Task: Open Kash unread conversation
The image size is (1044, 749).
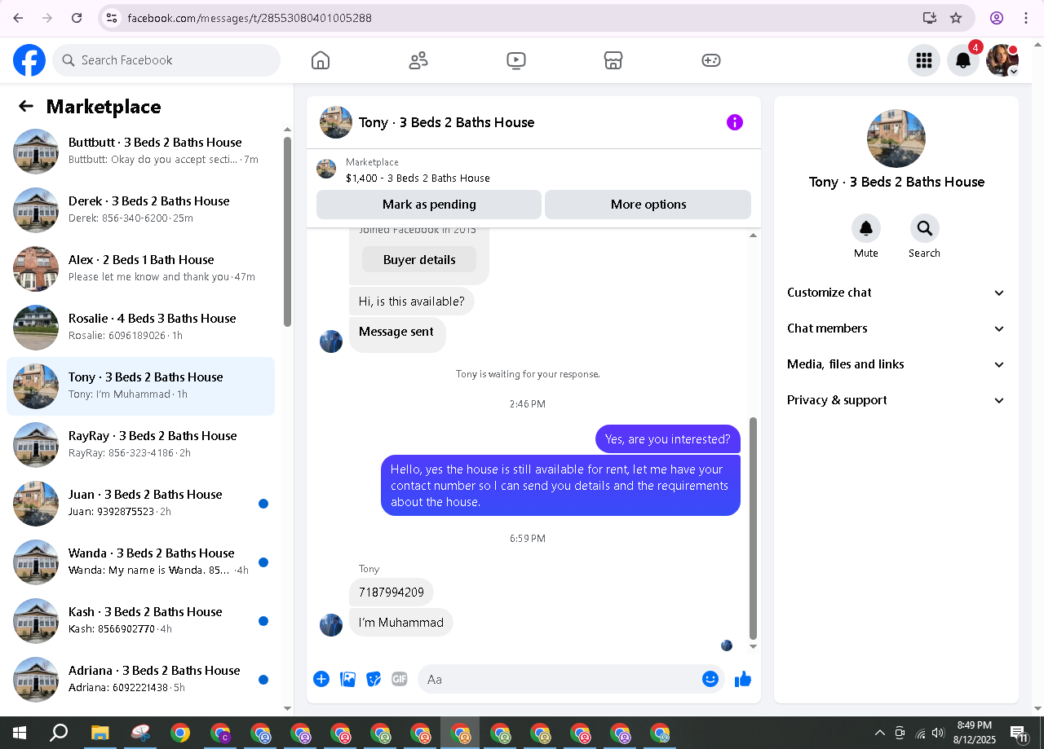Action: [141, 621]
